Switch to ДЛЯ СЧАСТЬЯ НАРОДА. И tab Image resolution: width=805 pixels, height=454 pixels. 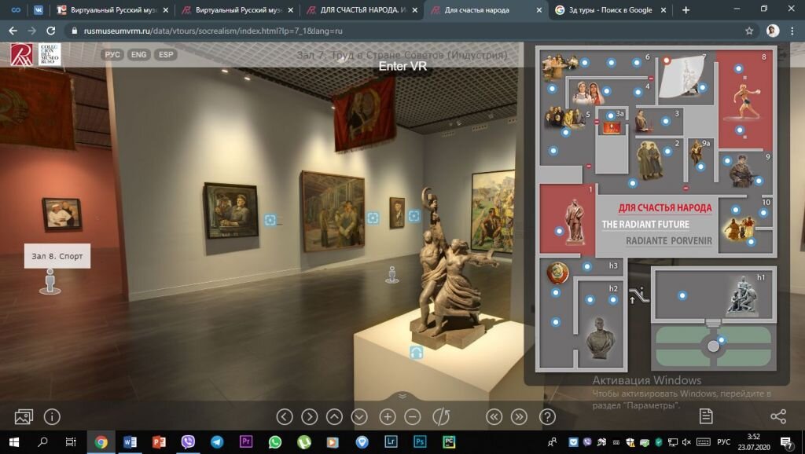[362, 9]
